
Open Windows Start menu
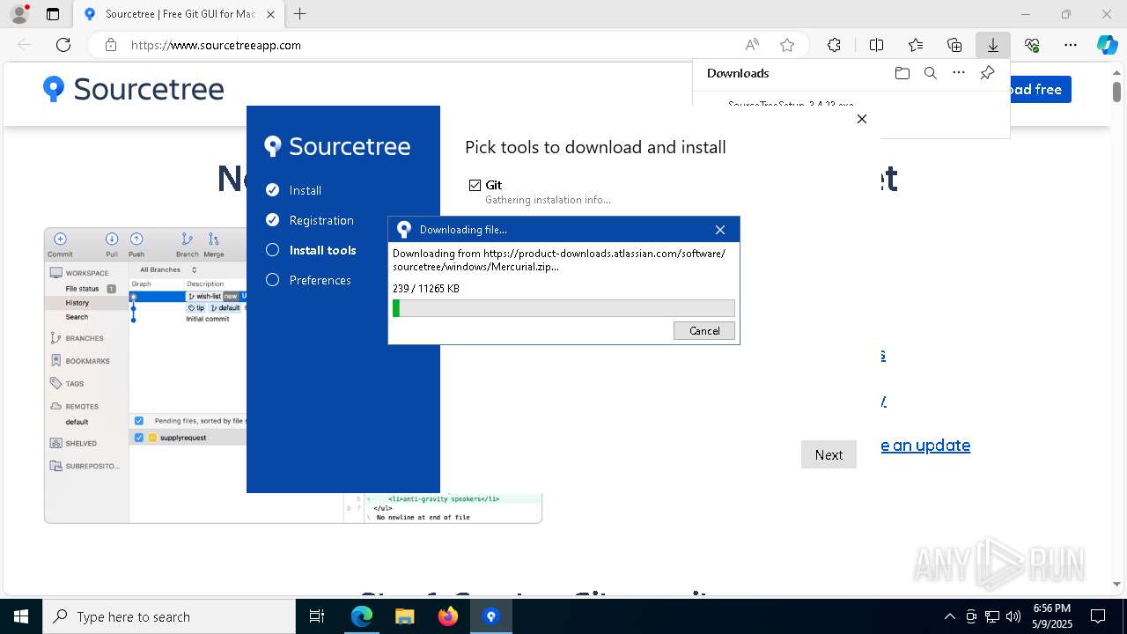click(21, 616)
